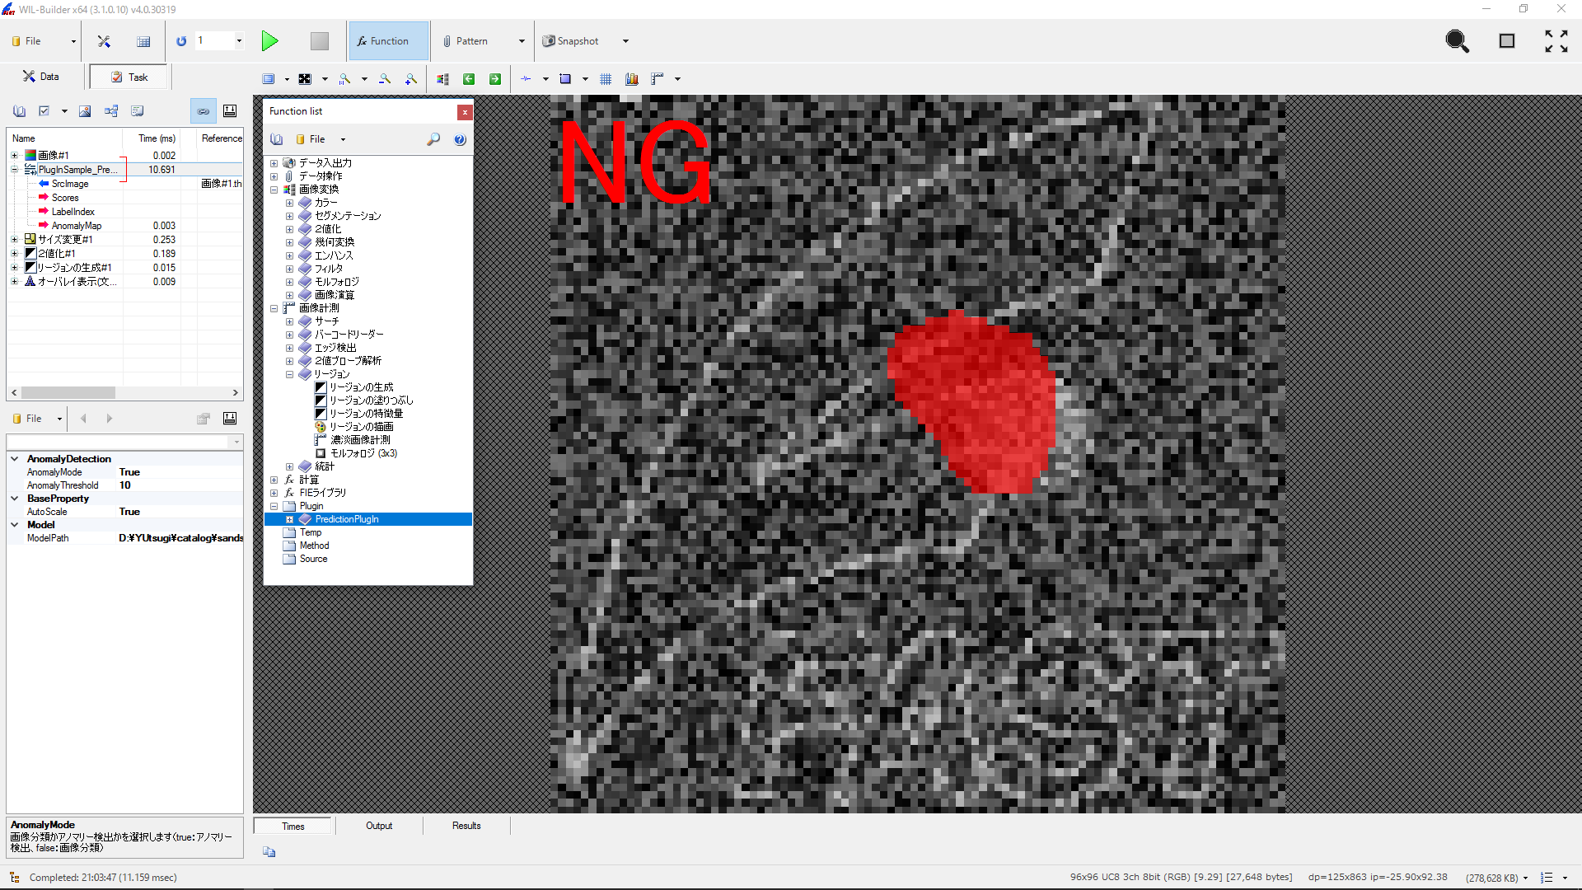This screenshot has width=1582, height=890.
Task: Open the histogram chart icon
Action: click(632, 79)
